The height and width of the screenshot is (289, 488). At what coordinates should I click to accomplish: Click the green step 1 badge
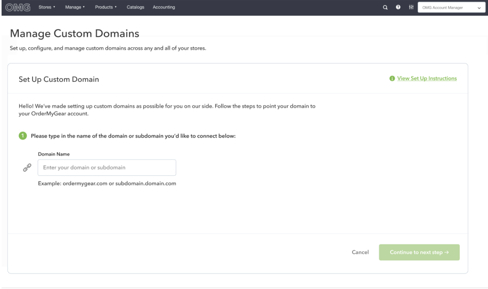[x=23, y=136]
